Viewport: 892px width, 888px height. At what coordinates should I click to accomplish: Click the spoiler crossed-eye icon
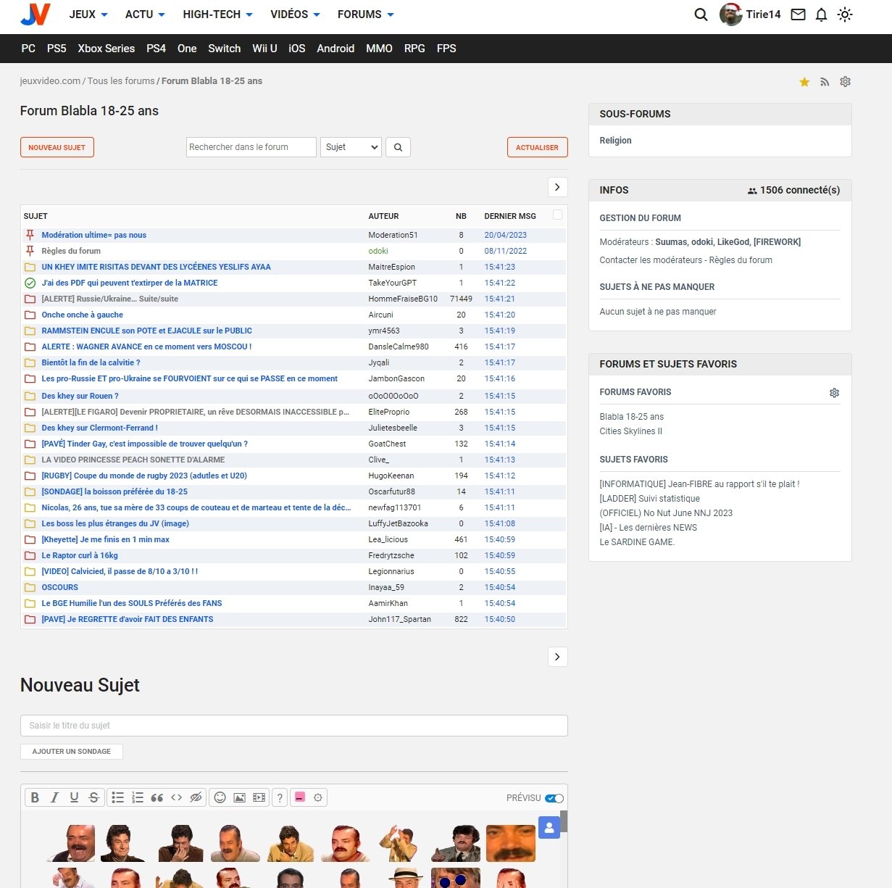tap(196, 797)
